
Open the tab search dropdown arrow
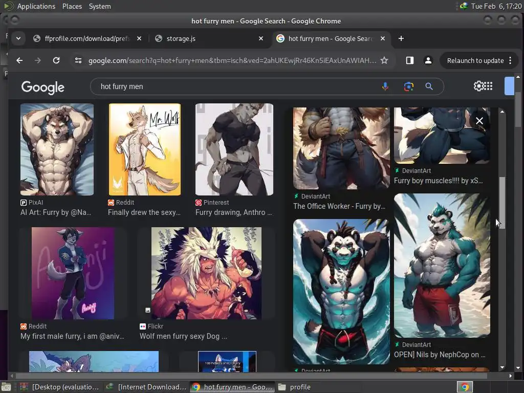[x=18, y=38]
